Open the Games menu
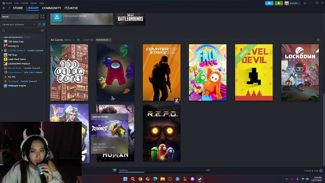 pyautogui.click(x=34, y=3)
